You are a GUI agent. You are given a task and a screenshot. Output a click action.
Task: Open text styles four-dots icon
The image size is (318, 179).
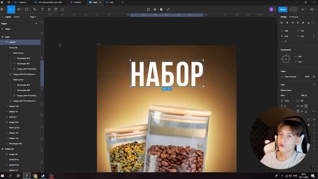[314, 85]
